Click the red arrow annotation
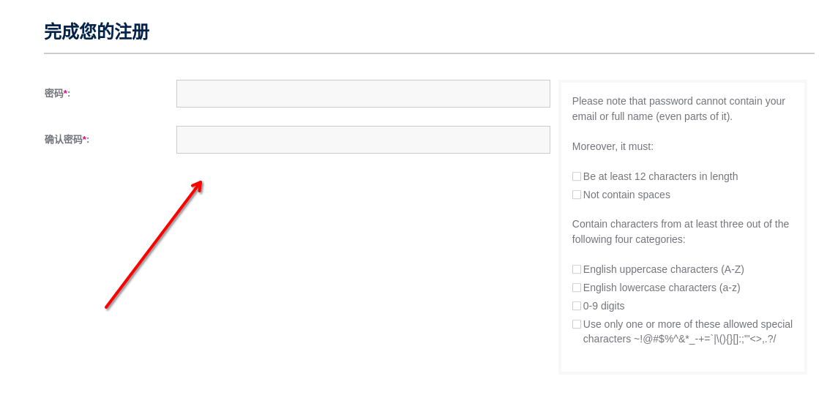The width and height of the screenshot is (838, 398). pyautogui.click(x=154, y=245)
